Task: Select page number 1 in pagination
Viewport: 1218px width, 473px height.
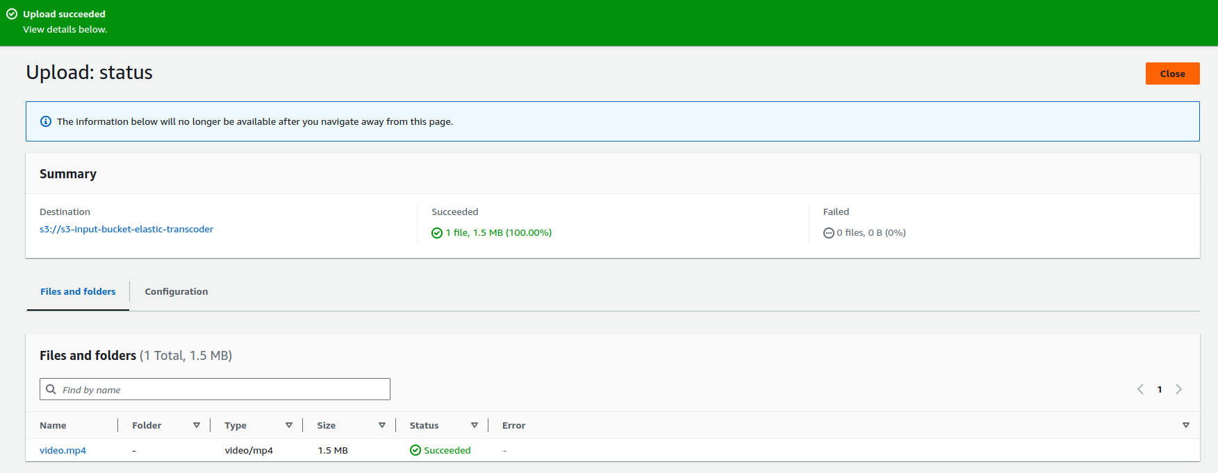Action: coord(1160,389)
